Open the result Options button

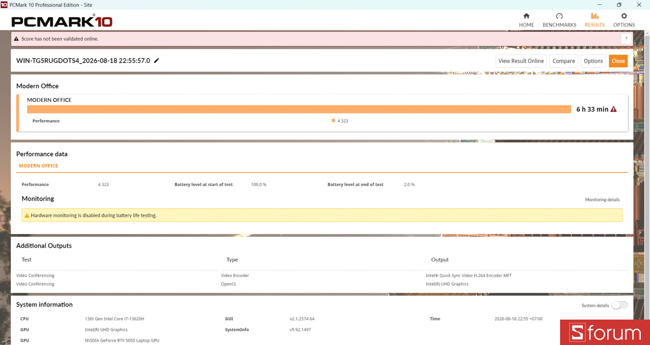(594, 61)
